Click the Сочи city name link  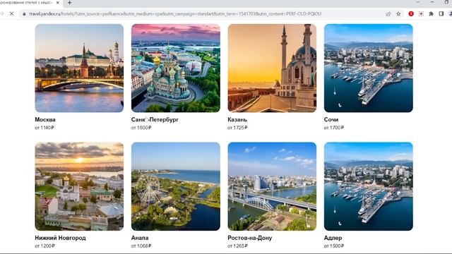pyautogui.click(x=331, y=119)
